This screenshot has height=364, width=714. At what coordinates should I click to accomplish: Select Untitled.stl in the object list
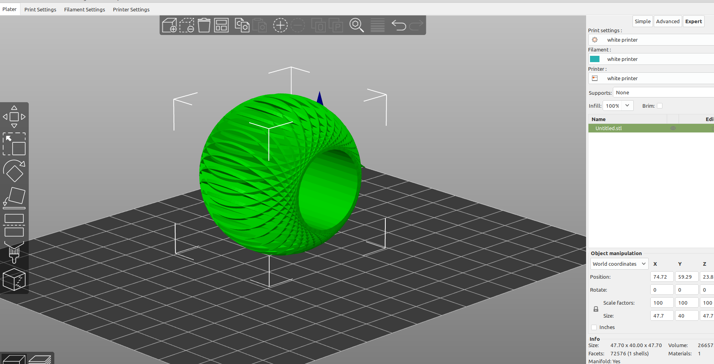pos(609,128)
